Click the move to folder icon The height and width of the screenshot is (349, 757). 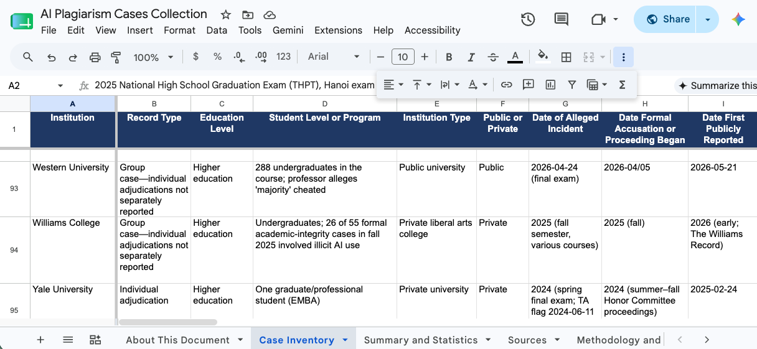248,14
